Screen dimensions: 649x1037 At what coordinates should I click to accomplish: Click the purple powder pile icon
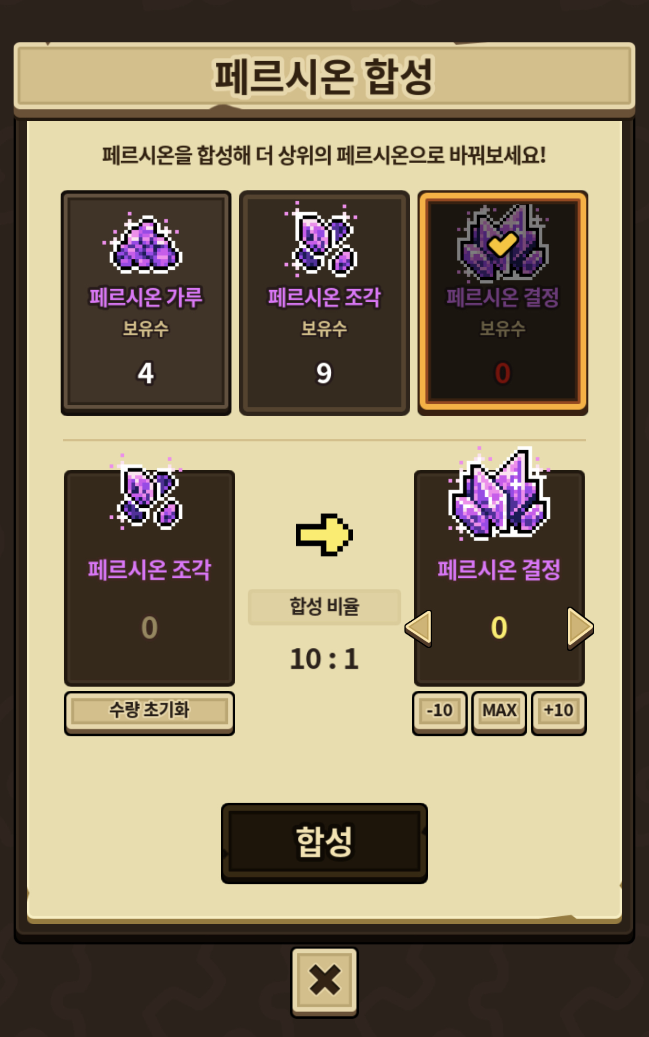point(144,244)
